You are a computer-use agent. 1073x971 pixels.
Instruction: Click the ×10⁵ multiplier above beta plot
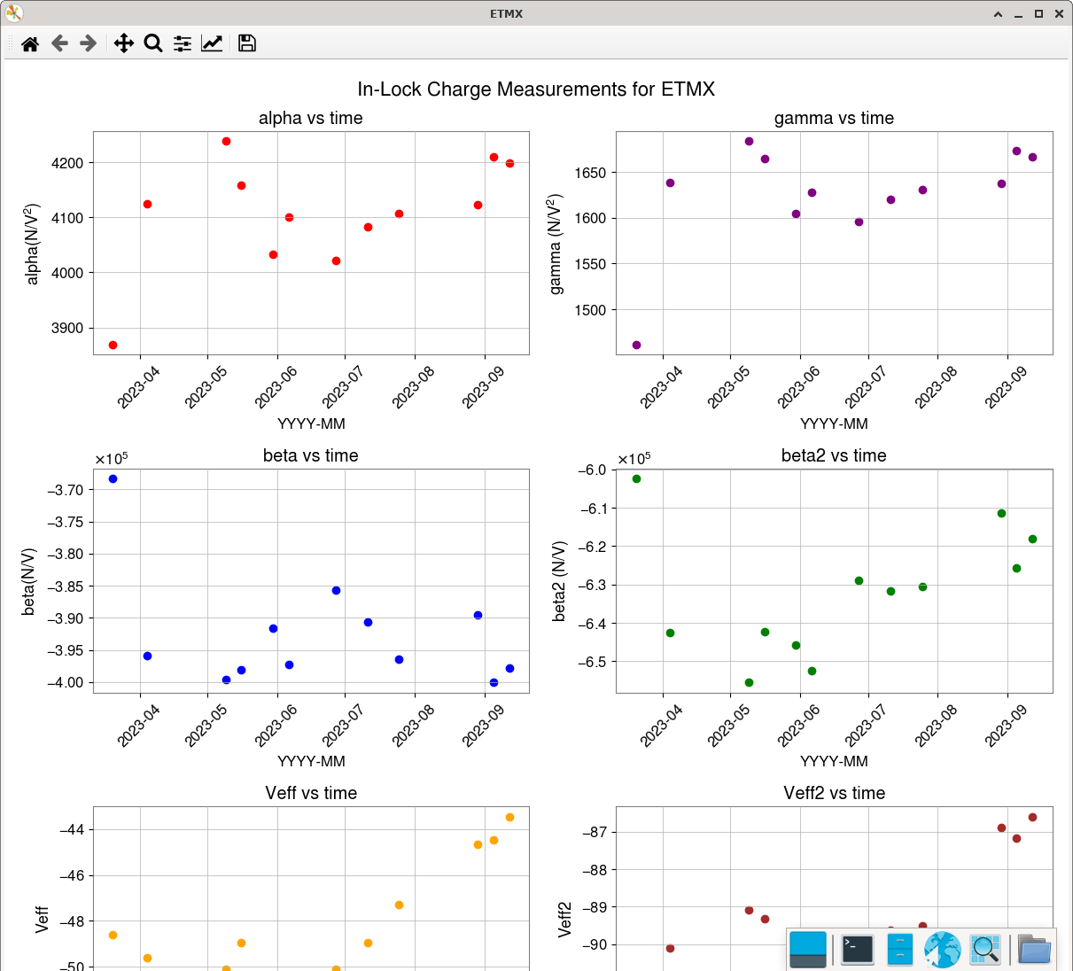tap(112, 458)
